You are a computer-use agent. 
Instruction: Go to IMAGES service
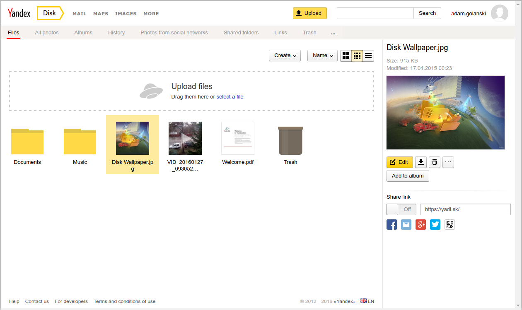[x=126, y=14]
